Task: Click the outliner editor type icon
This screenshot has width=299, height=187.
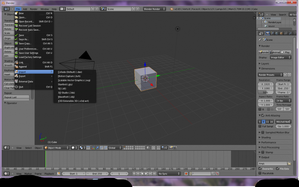Action: tap(261, 15)
